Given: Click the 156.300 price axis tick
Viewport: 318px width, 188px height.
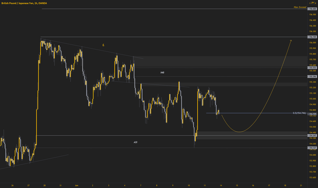Looking at the screenshot, I should [x=313, y=26].
